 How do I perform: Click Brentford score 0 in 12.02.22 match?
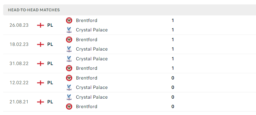click(173, 78)
